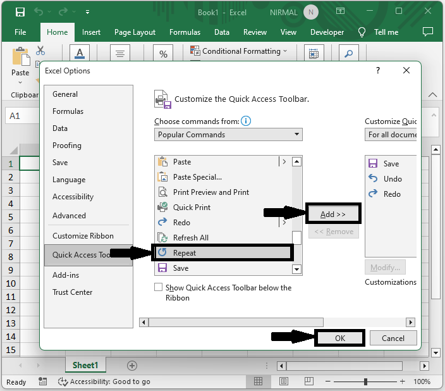445x391 pixels.
Task: Select Paste in the commands list
Action: click(223, 162)
